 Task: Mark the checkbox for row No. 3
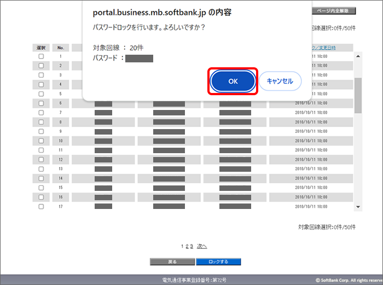point(41,75)
